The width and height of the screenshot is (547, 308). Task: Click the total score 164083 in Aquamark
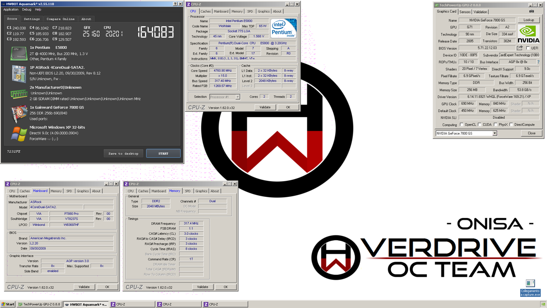click(x=156, y=32)
